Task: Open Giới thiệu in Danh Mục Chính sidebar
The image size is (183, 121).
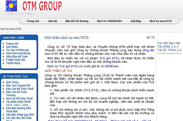Action: coord(12,47)
